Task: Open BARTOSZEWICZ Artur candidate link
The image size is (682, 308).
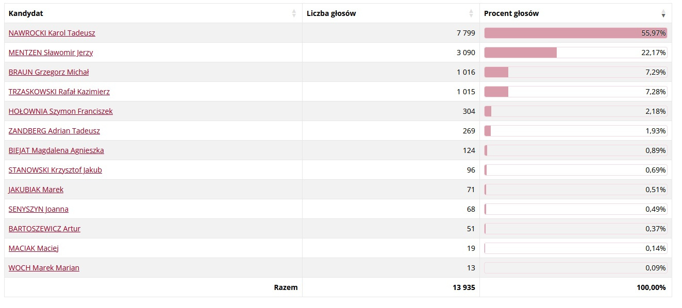Action: [x=45, y=229]
